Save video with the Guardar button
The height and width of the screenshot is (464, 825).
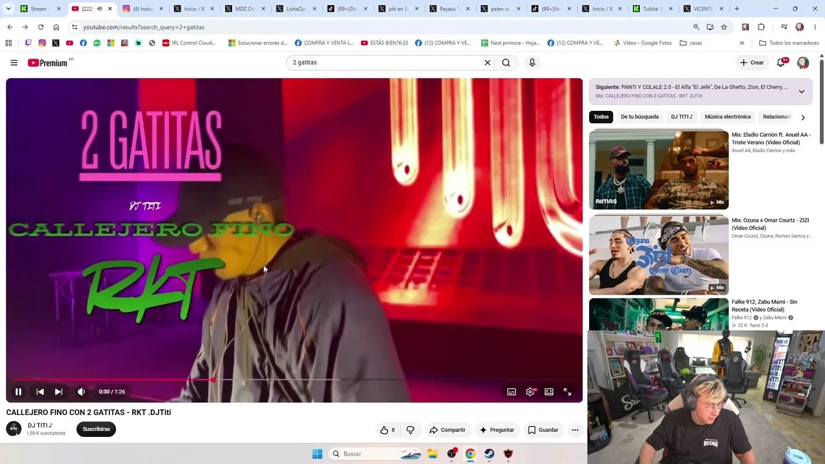(x=543, y=430)
